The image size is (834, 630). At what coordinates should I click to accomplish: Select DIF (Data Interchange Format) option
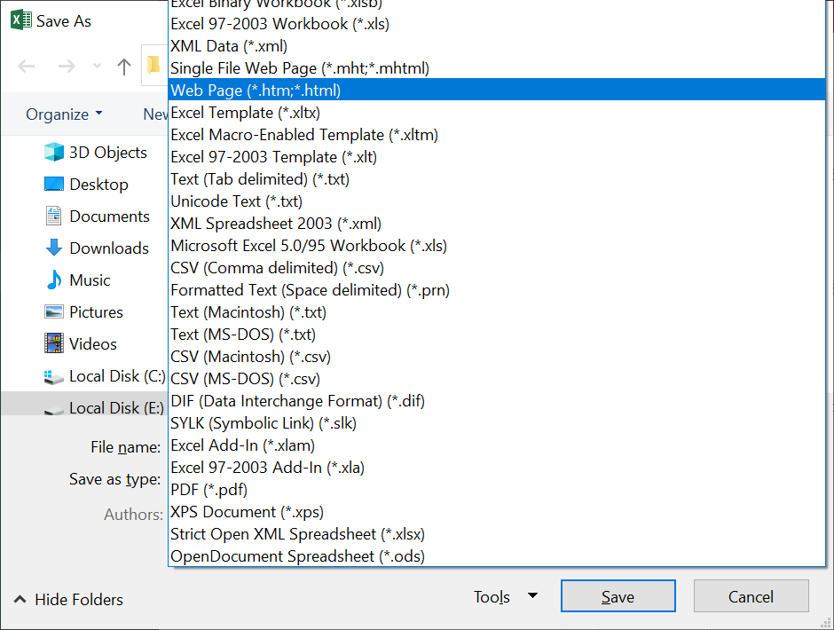click(x=497, y=401)
